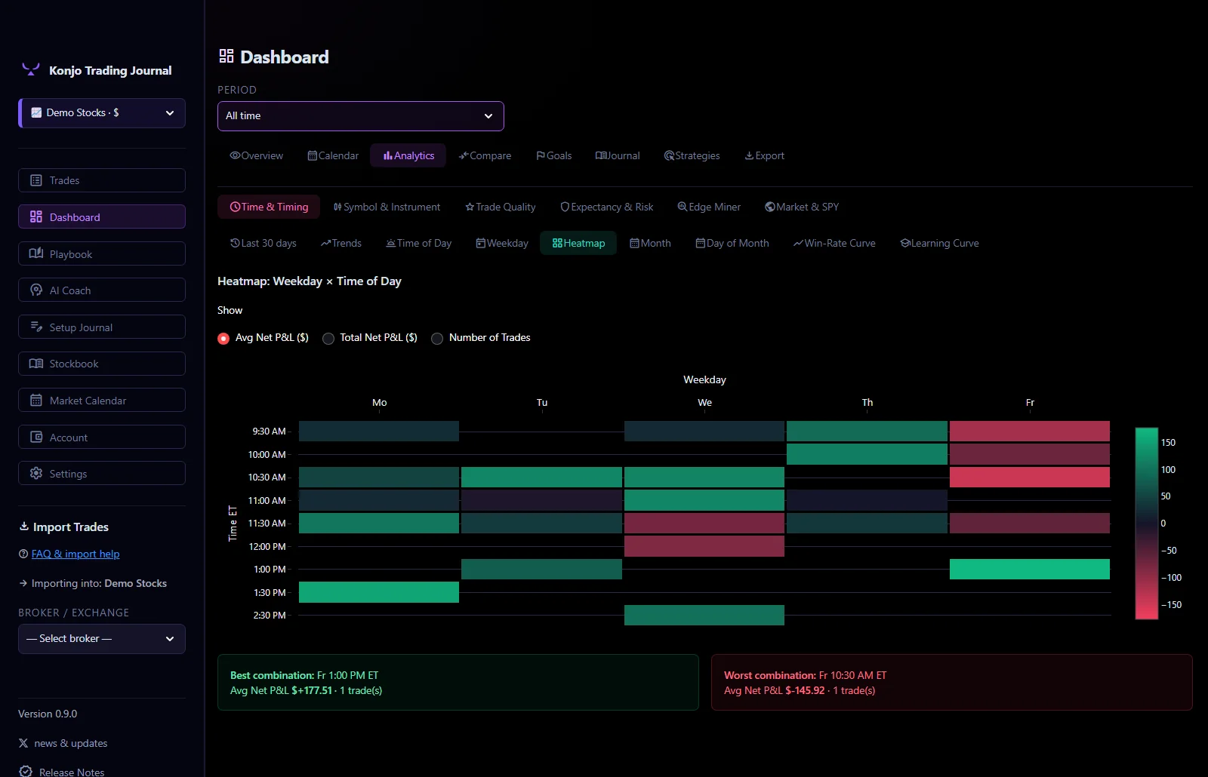Click the Worst combination summary card
Viewport: 1208px width, 777px height.
pos(952,683)
